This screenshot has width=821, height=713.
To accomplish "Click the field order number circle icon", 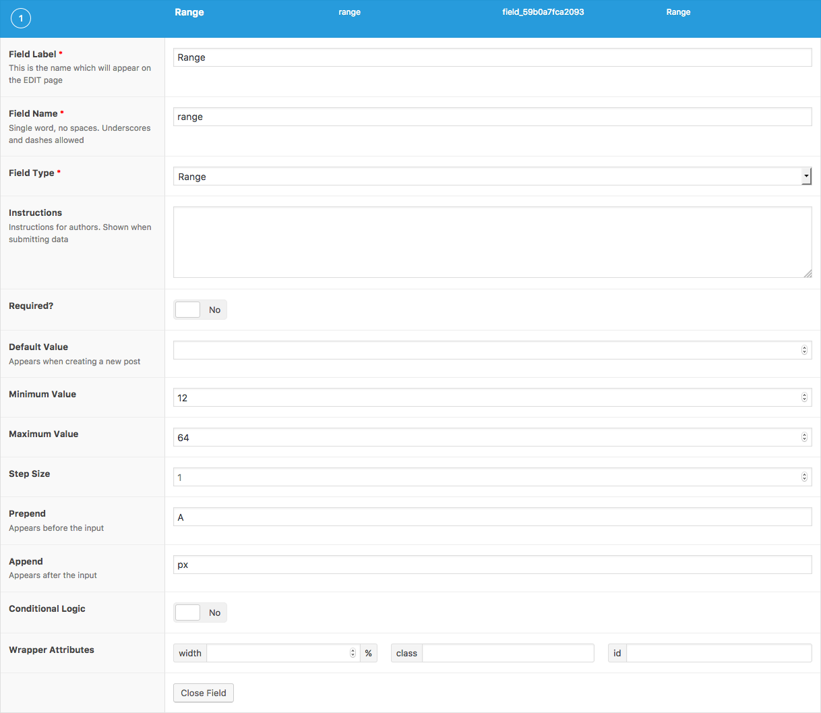I will tap(21, 18).
